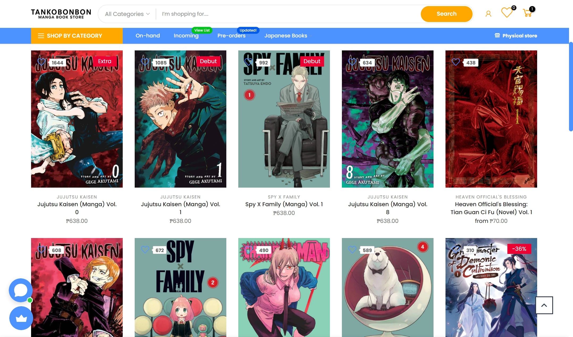Screen dimensions: 573x337
Task: Click the orange Search button
Action: [447, 14]
